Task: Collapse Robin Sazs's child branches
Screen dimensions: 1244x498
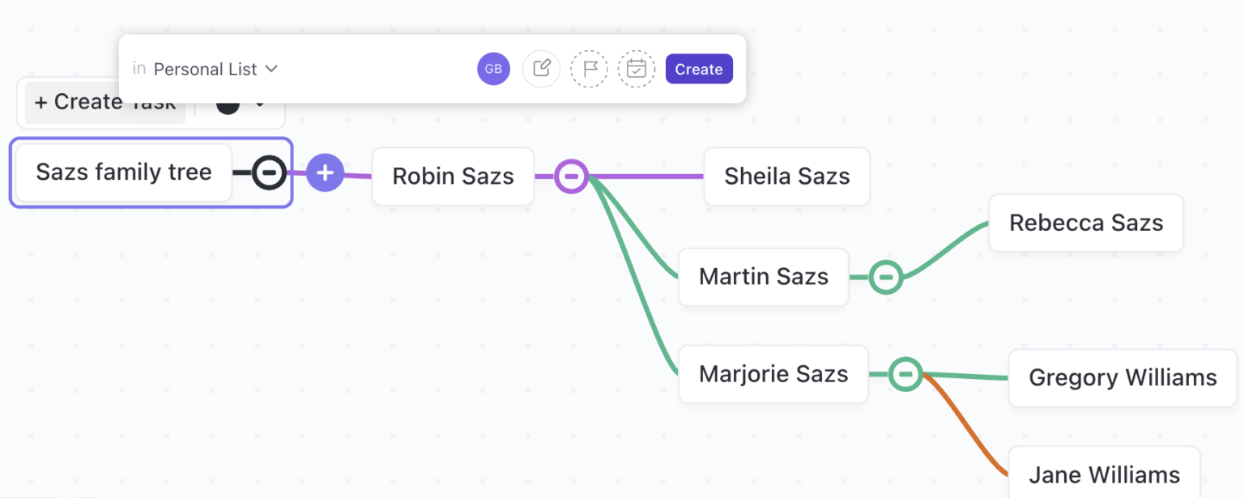Action: [572, 176]
